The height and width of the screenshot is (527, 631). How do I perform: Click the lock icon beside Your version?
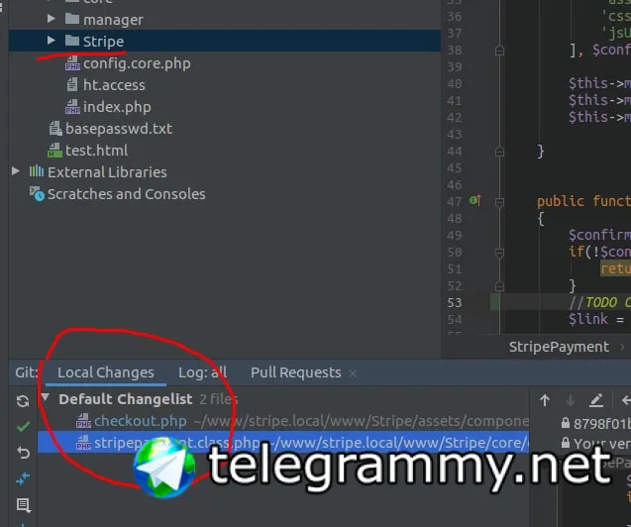[566, 443]
